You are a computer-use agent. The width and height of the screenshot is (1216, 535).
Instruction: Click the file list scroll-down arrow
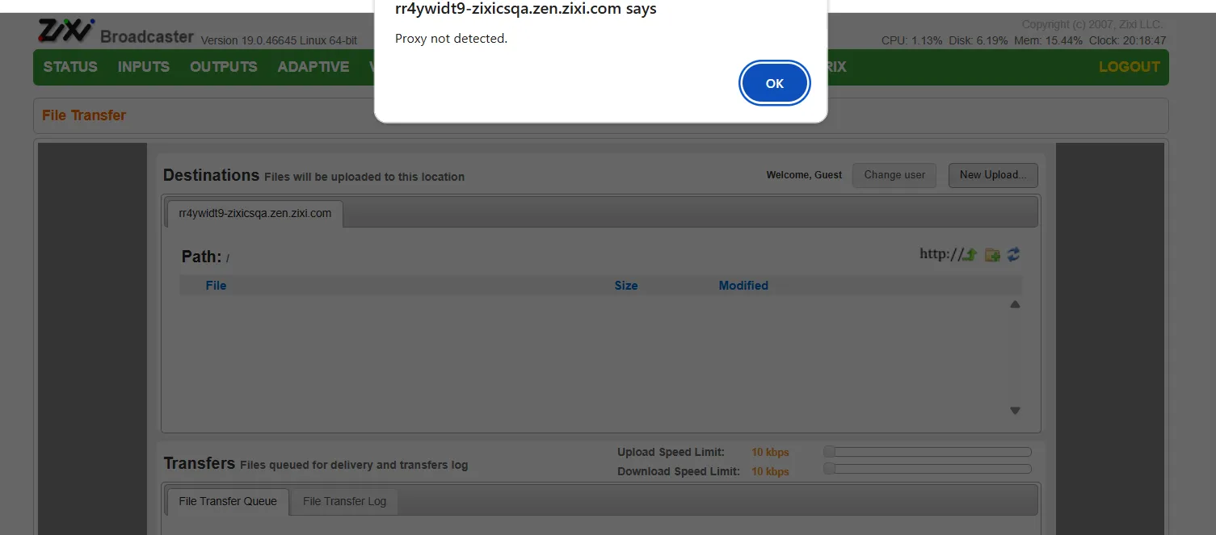(1015, 411)
